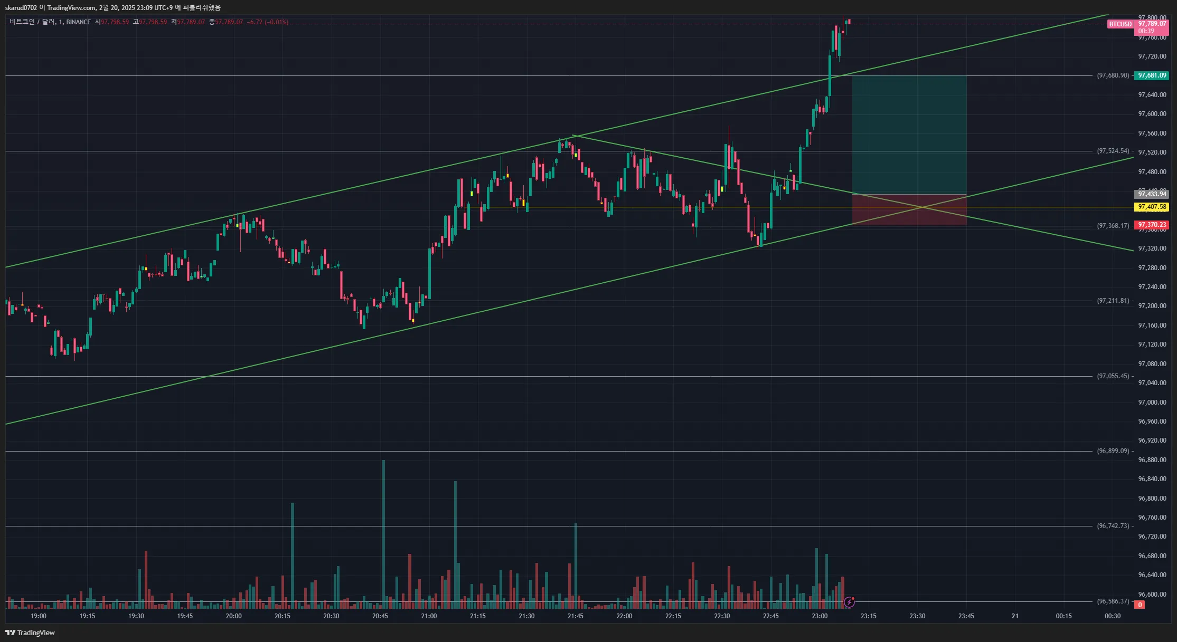Click the 19:00 time axis label
The height and width of the screenshot is (642, 1177).
(x=39, y=616)
